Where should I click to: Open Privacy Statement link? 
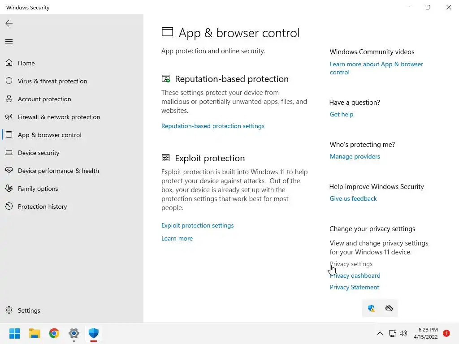pyautogui.click(x=355, y=287)
